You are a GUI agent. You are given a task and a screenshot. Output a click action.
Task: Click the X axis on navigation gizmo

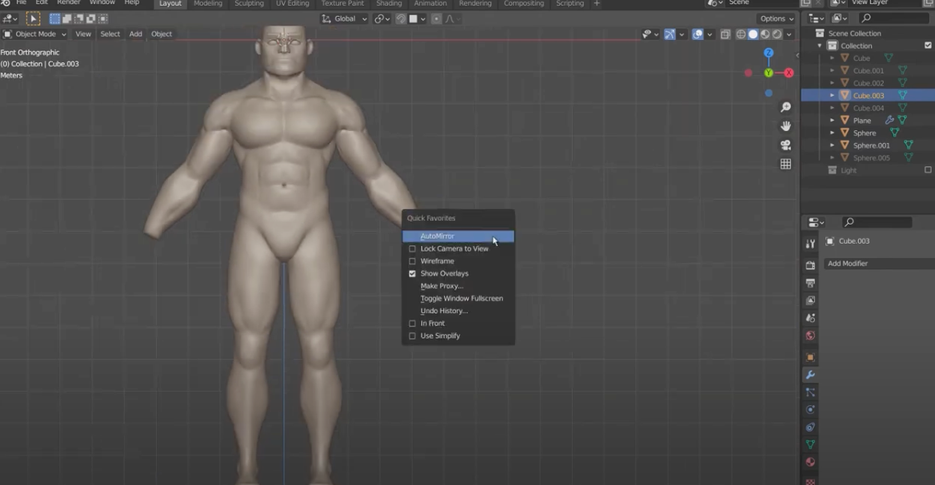pos(789,73)
